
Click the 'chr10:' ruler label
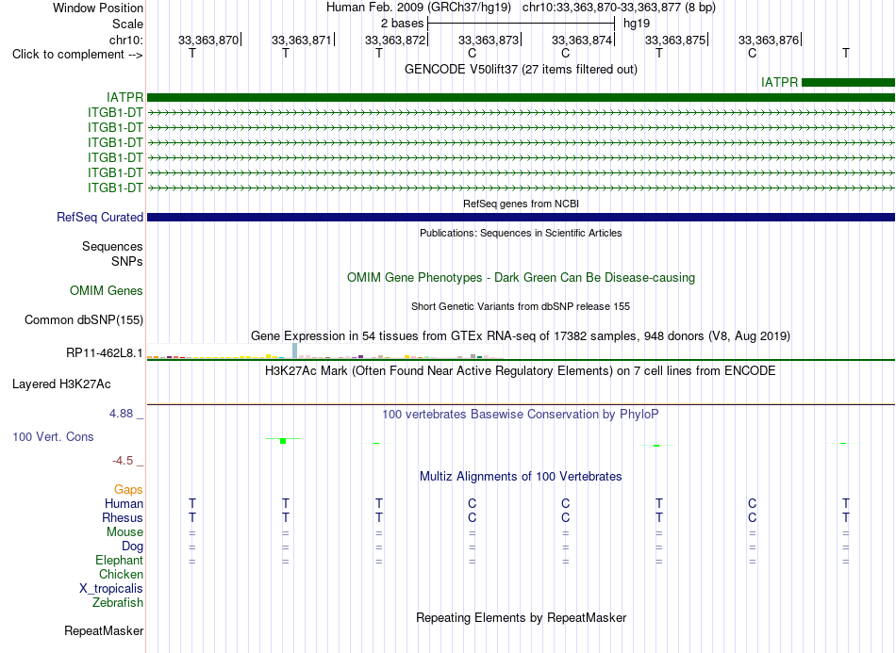coord(125,40)
